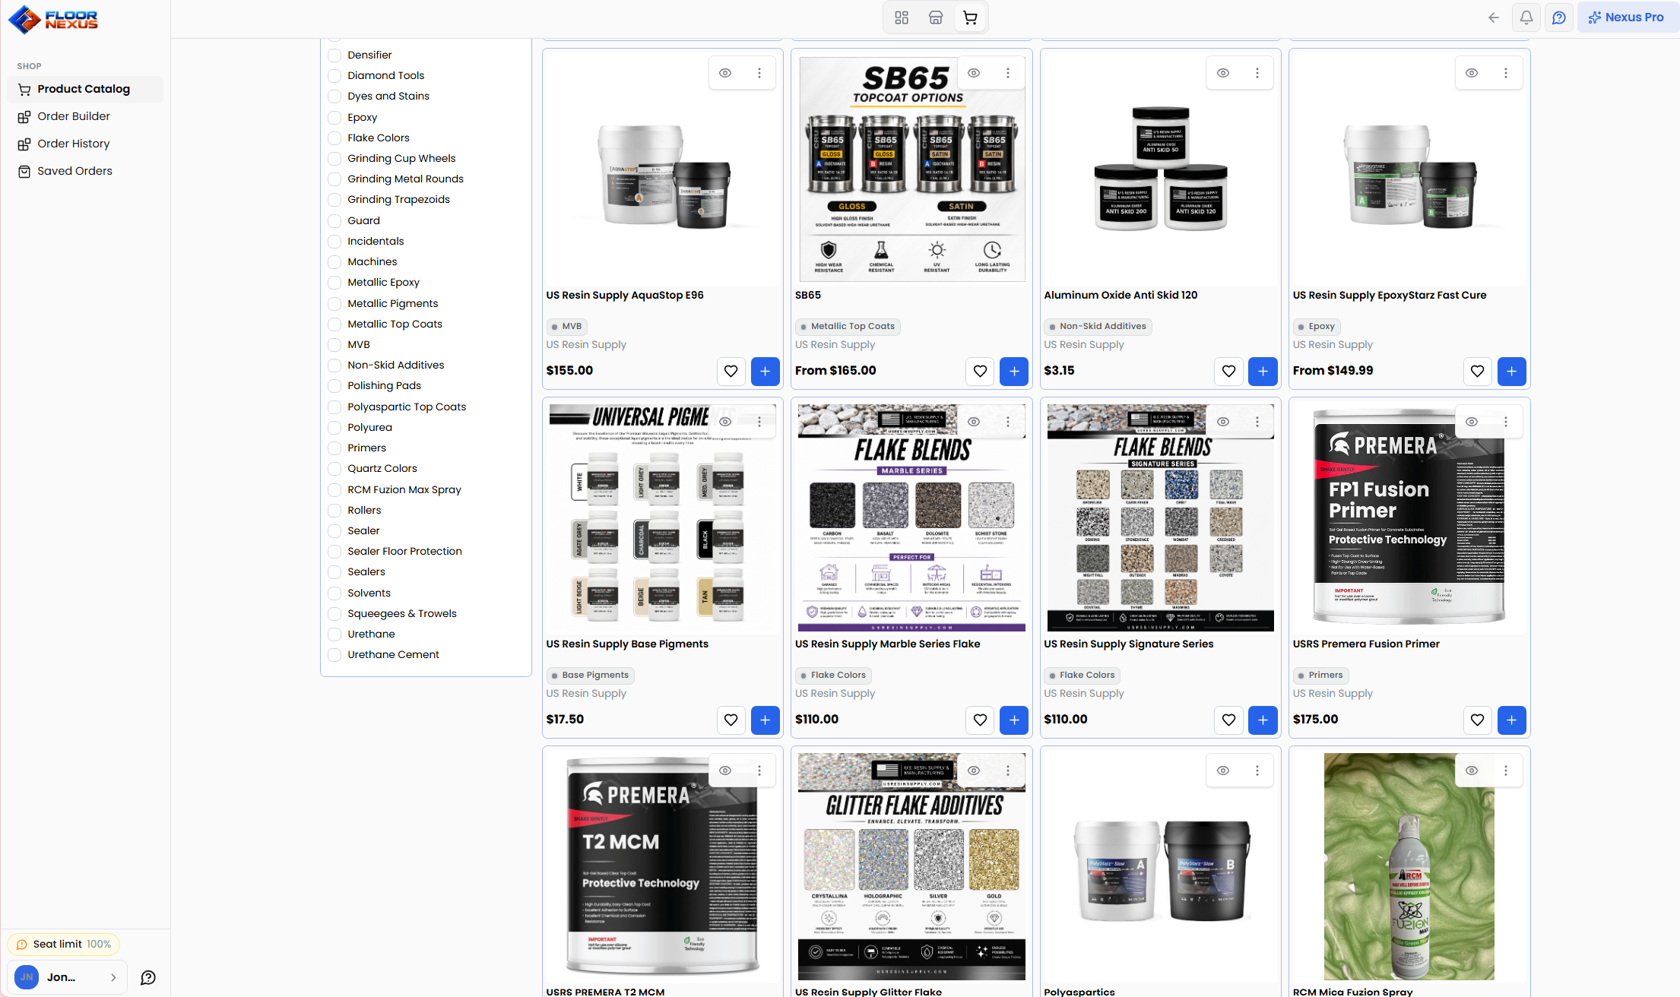Open the Seat limit 100% indicator
The image size is (1680, 997).
64,944
